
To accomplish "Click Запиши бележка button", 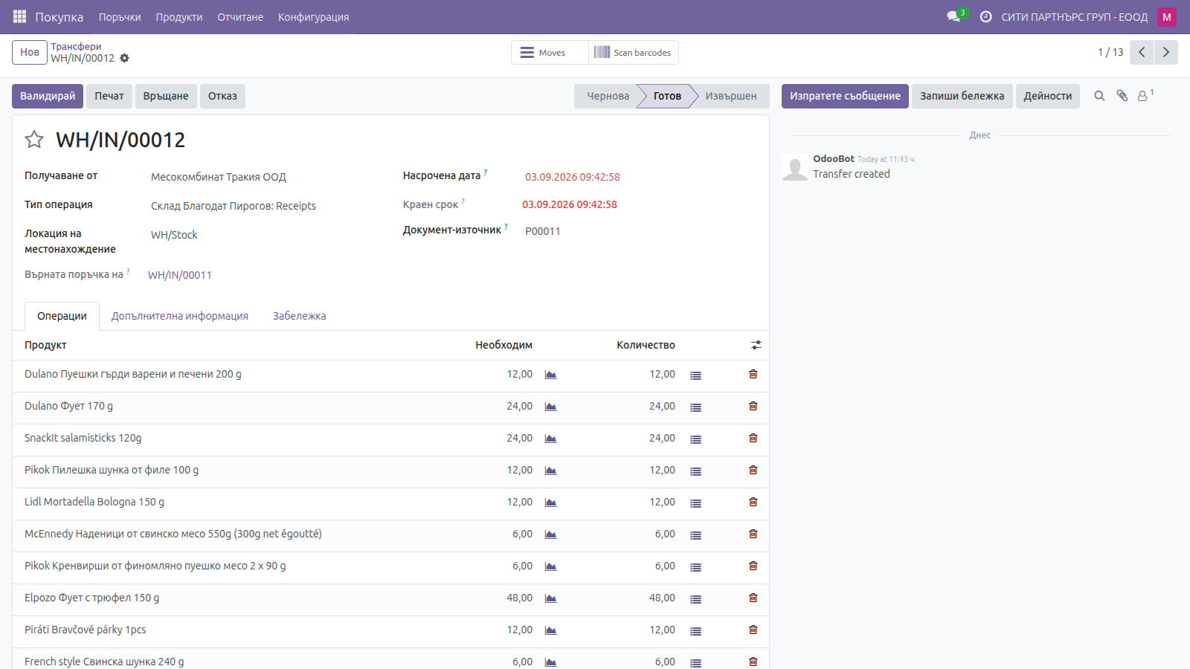I will coord(962,96).
